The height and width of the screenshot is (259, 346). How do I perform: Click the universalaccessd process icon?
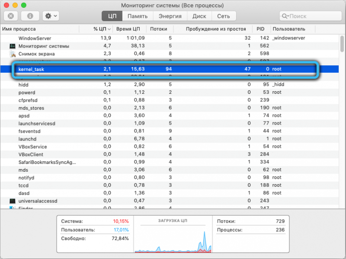13,201
